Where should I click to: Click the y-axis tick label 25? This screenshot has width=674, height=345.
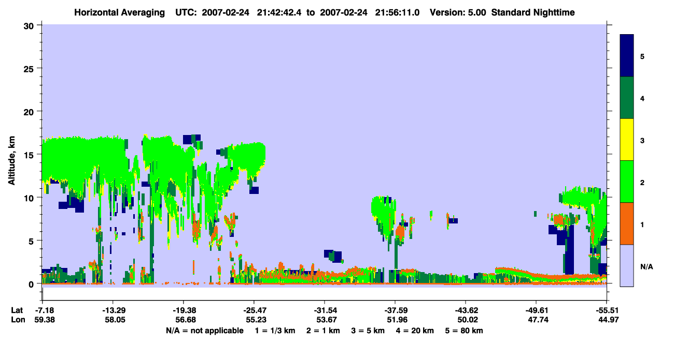pos(30,68)
